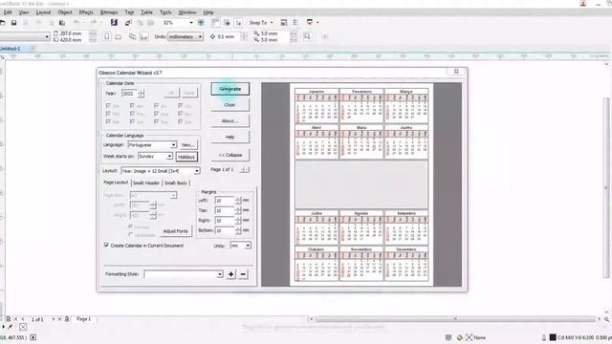
Task: Click the plus icon at the end of the property bar
Action: (x=325, y=36)
